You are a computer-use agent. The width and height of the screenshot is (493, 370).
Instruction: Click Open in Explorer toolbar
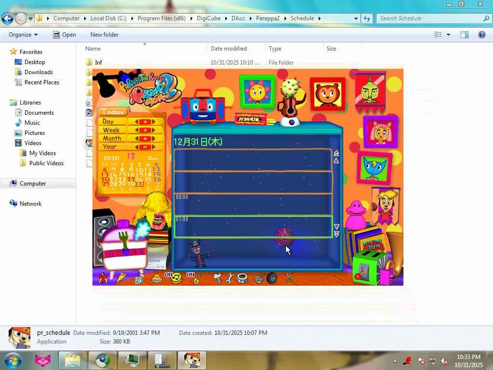65,35
